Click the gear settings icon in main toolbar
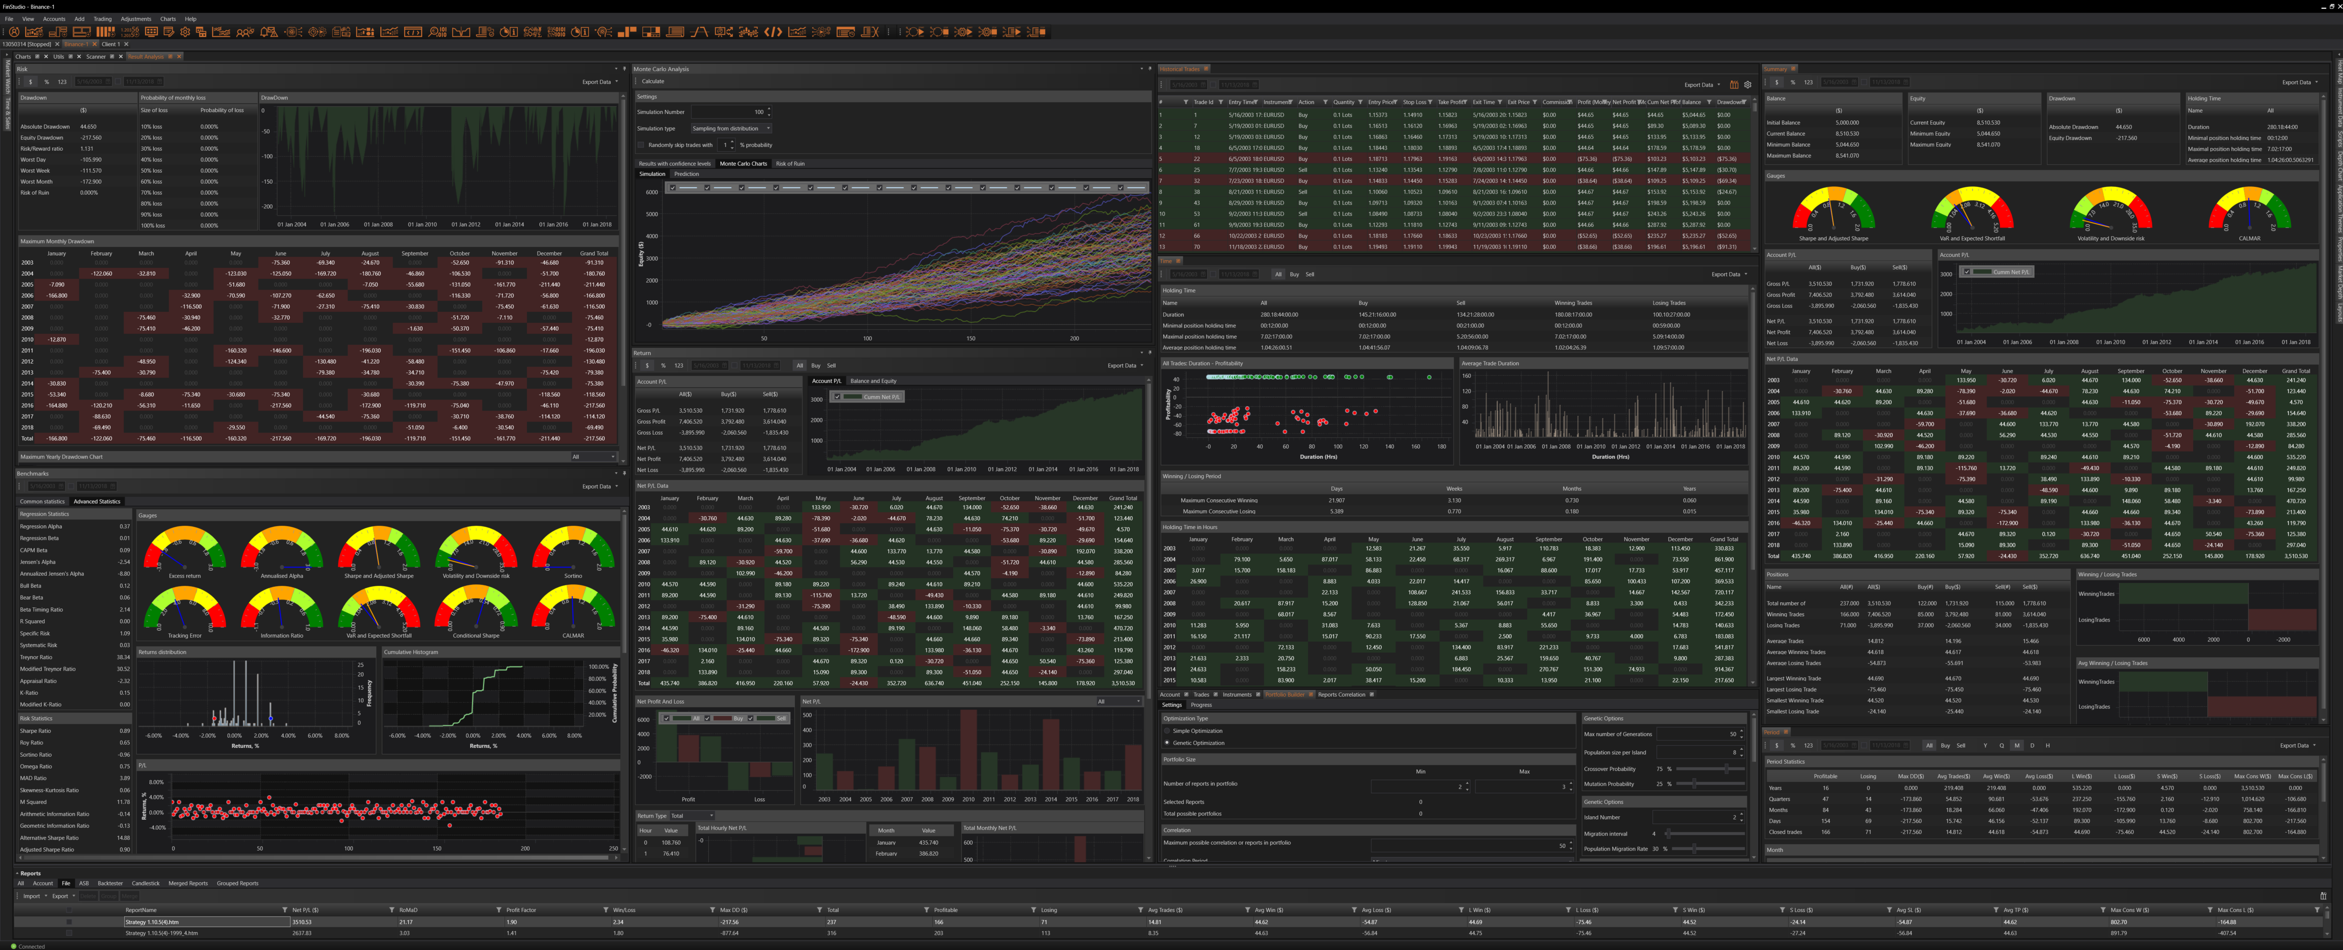Viewport: 2343px width, 950px height. point(185,32)
